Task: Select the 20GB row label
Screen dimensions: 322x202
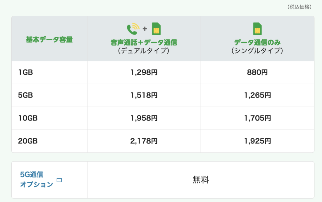Action: (28, 141)
